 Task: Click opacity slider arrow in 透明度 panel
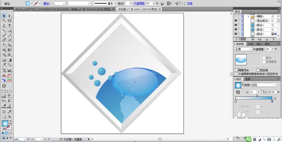pyautogui.click(x=273, y=49)
